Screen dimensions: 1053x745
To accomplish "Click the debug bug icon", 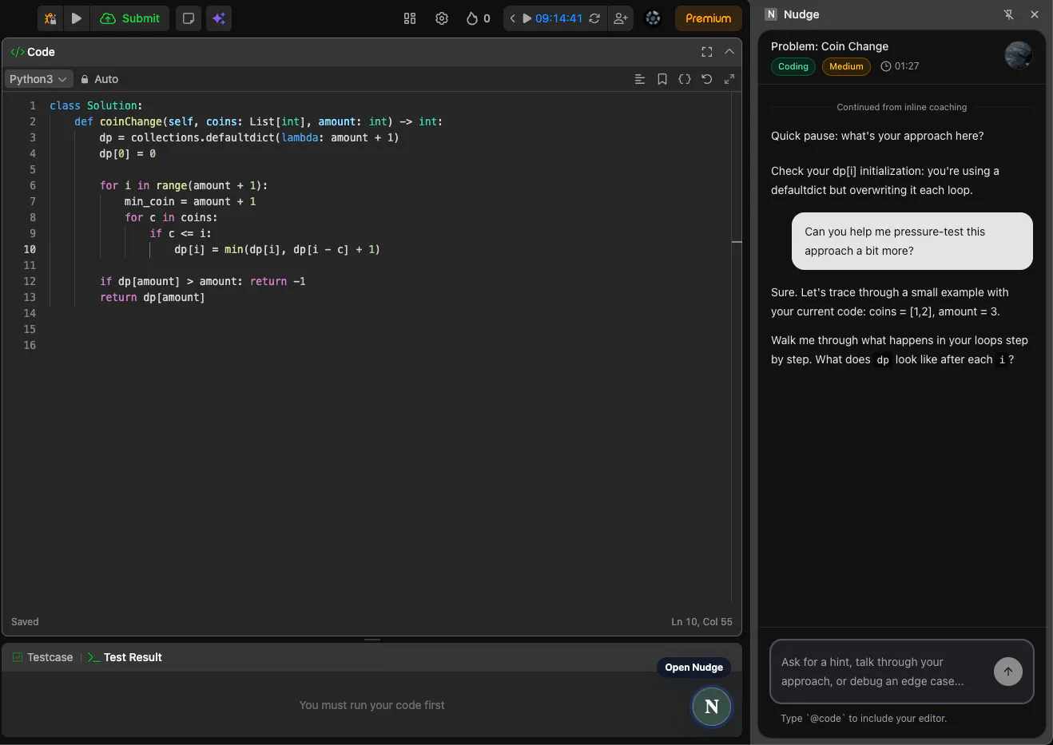I will point(50,18).
